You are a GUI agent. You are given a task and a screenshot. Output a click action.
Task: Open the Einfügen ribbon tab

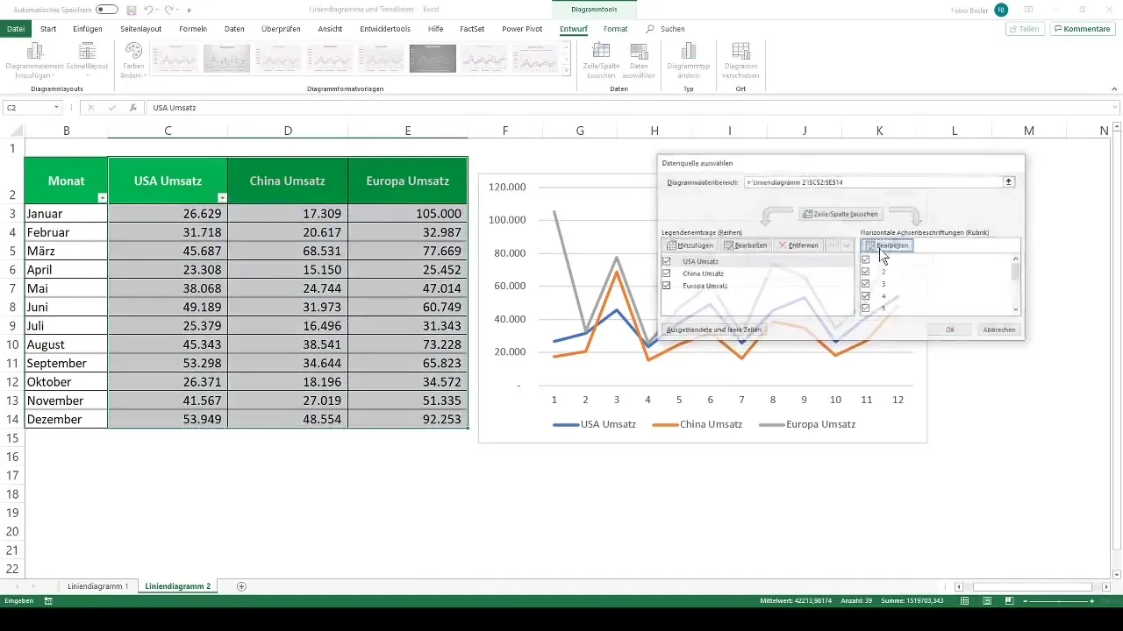pos(88,29)
